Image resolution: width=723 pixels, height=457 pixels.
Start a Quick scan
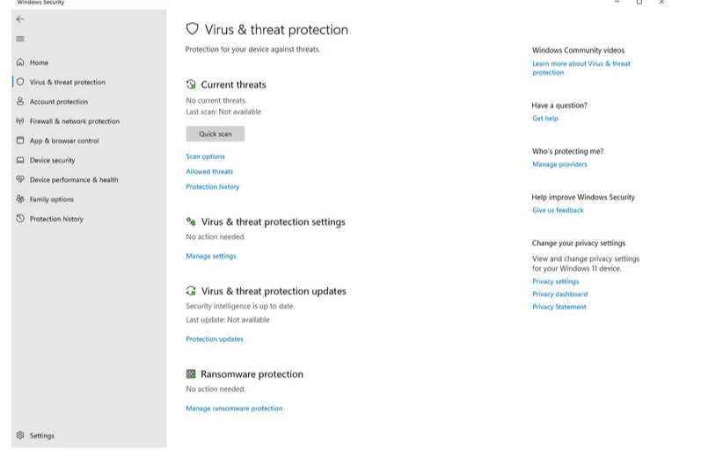tap(215, 134)
